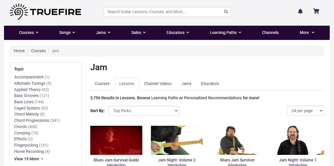Expand the Songs navigation menu
This screenshot has height=166, width=334.
pos(67,33)
